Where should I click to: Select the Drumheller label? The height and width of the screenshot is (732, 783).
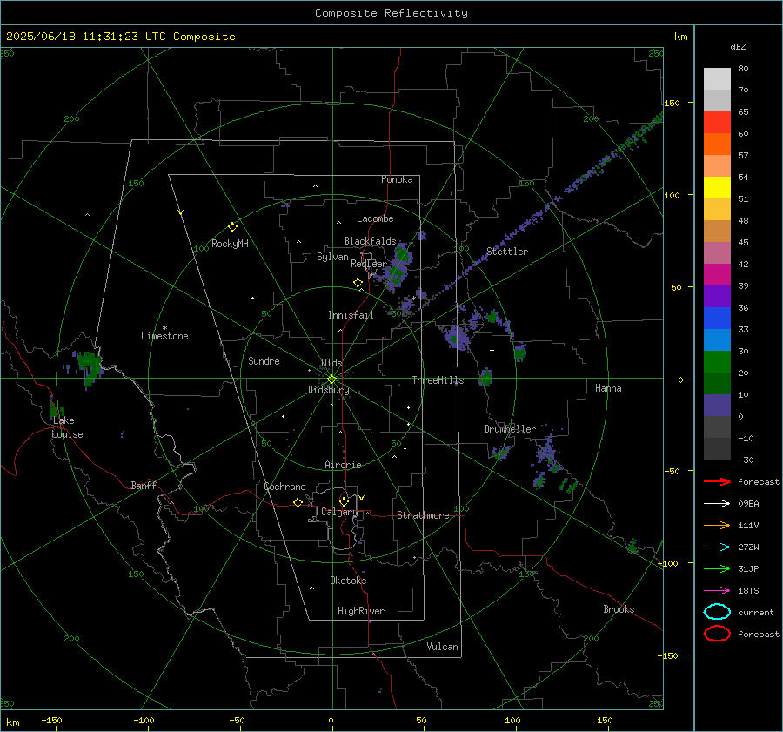(510, 429)
